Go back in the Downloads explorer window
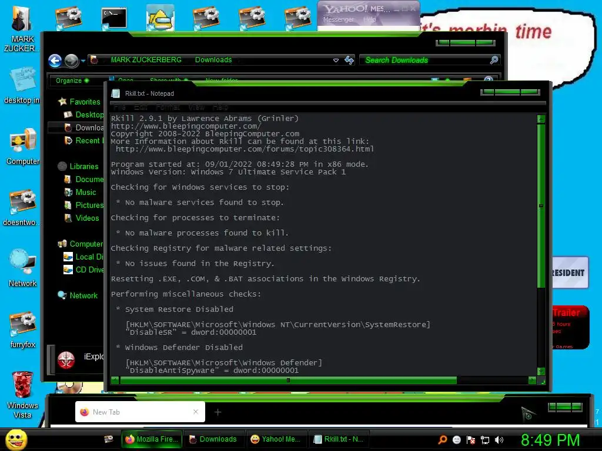The image size is (602, 451). tap(55, 60)
